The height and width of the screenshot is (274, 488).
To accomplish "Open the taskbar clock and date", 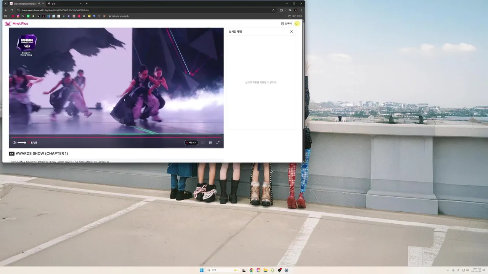I will (x=477, y=270).
